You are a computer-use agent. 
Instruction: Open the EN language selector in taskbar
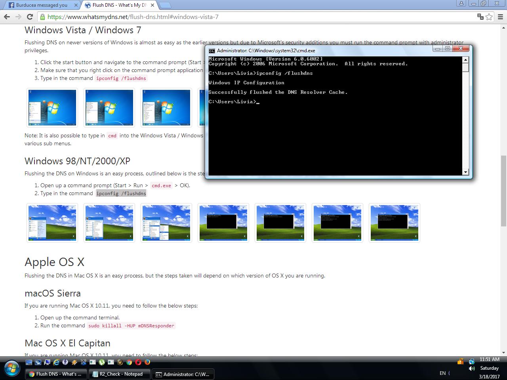(442, 373)
